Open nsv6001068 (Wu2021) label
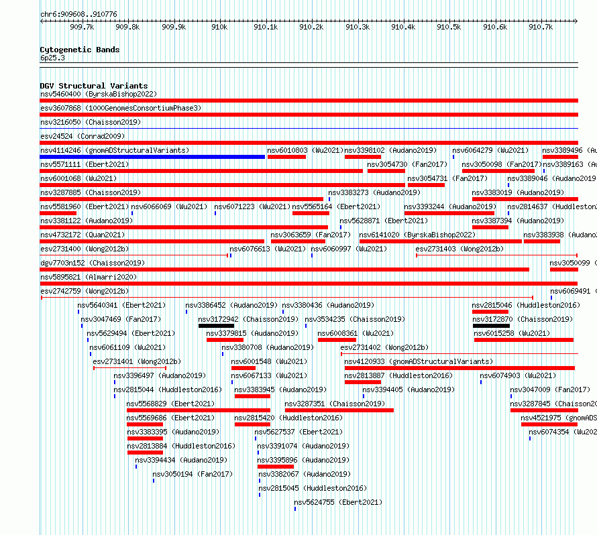 tap(78, 178)
